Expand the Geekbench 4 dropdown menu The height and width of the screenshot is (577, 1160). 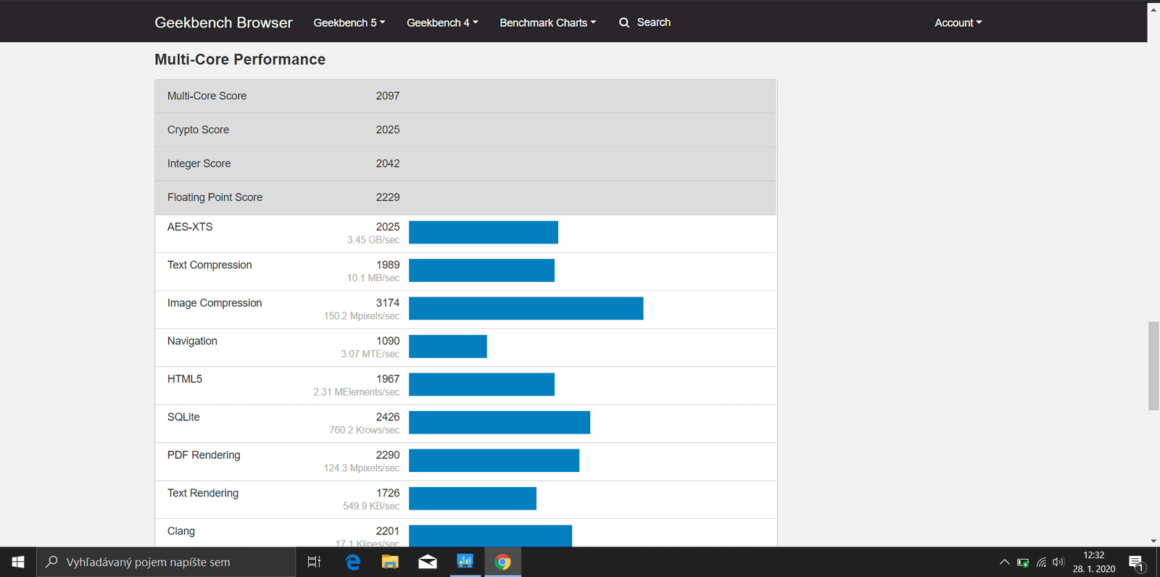click(x=442, y=22)
